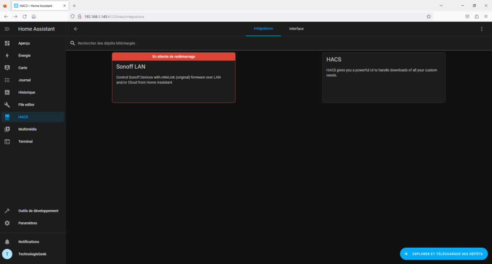This screenshot has width=492, height=264.
Task: Click Explorer et télécharger des dépôts button
Action: [x=443, y=253]
